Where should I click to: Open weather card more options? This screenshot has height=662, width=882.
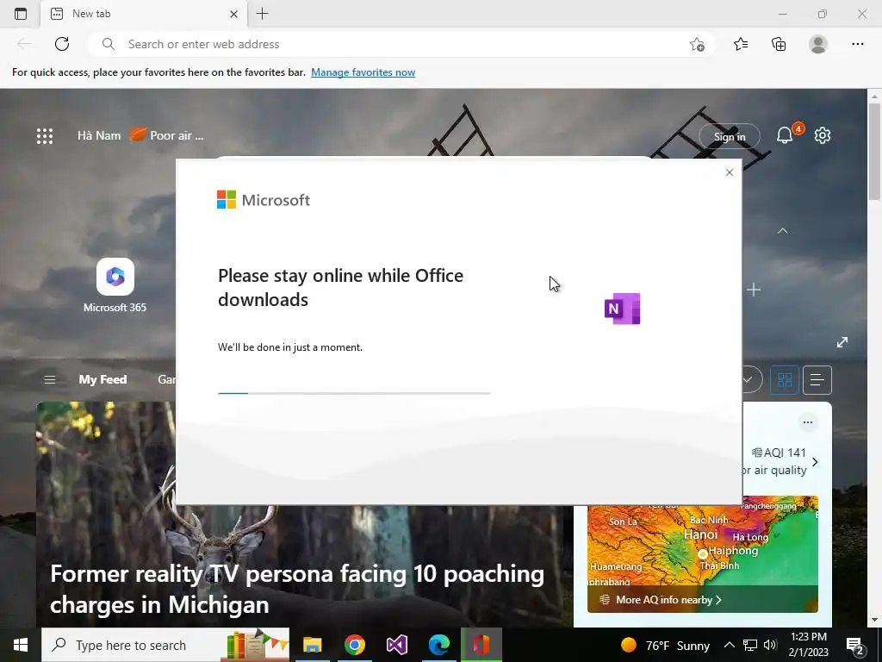[808, 422]
